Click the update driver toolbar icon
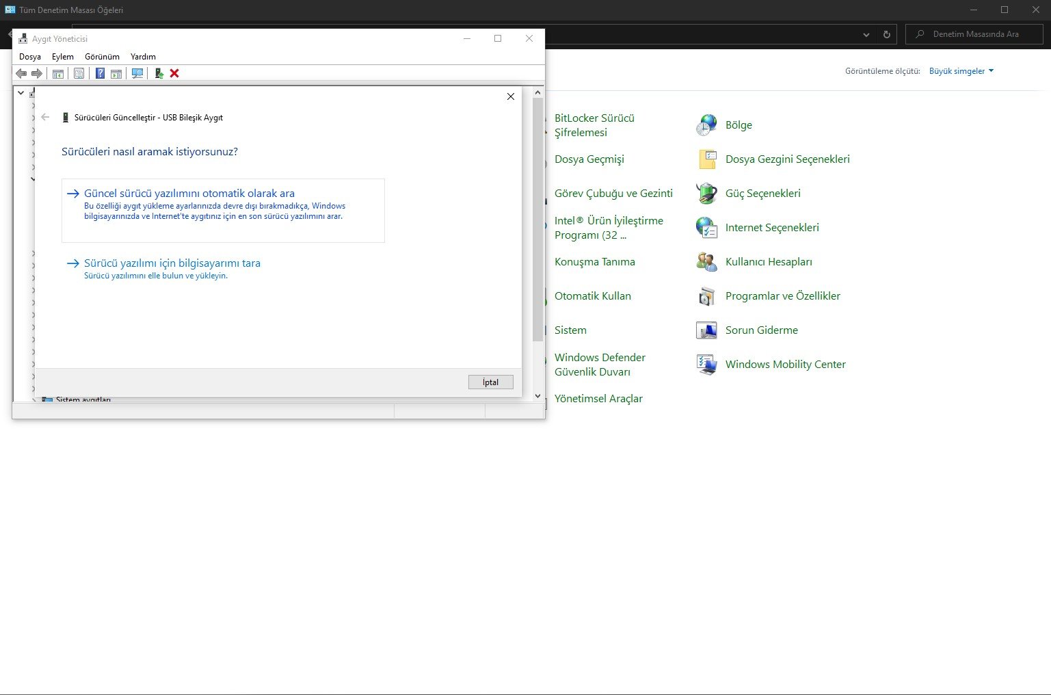Viewport: 1051px width, 695px height. tap(159, 73)
